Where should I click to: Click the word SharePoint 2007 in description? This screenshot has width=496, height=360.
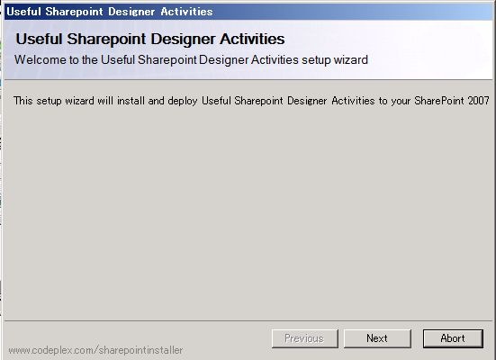[x=452, y=101]
